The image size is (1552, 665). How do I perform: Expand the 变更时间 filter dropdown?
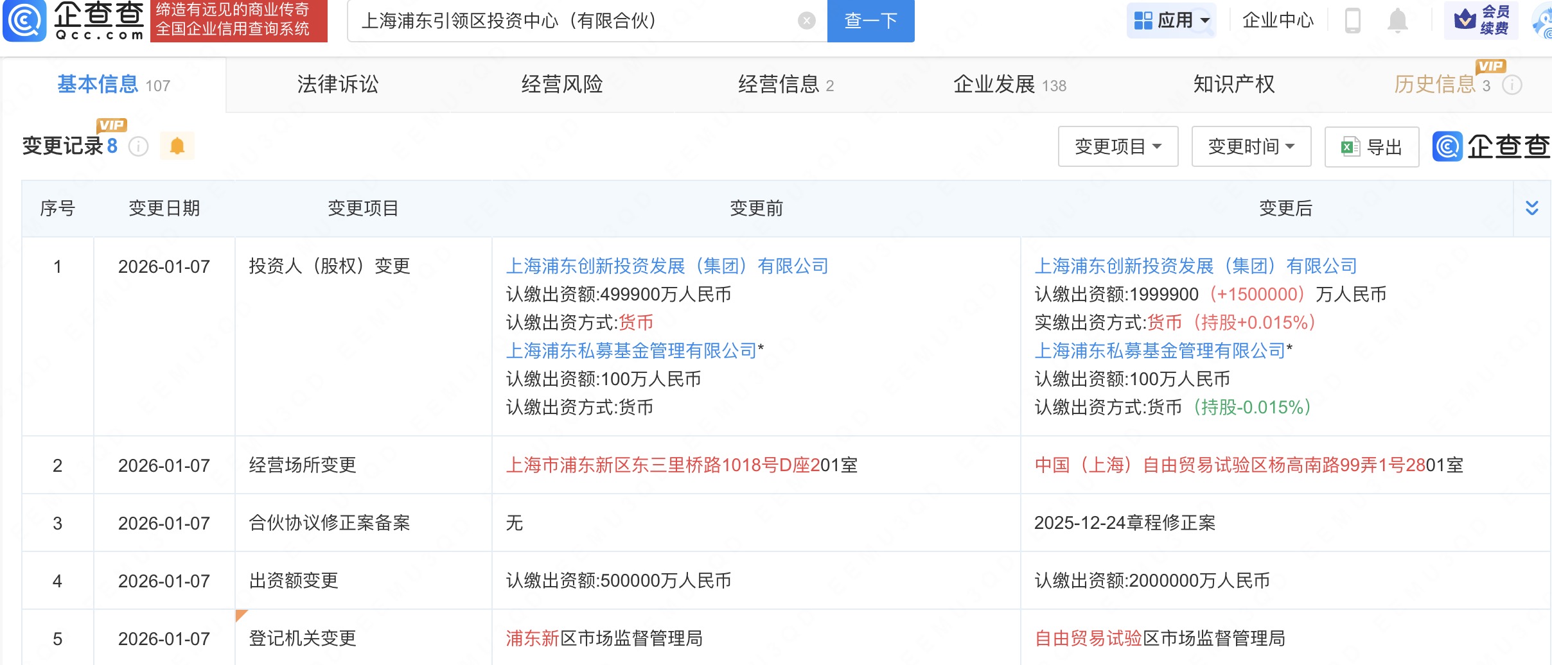point(1251,147)
